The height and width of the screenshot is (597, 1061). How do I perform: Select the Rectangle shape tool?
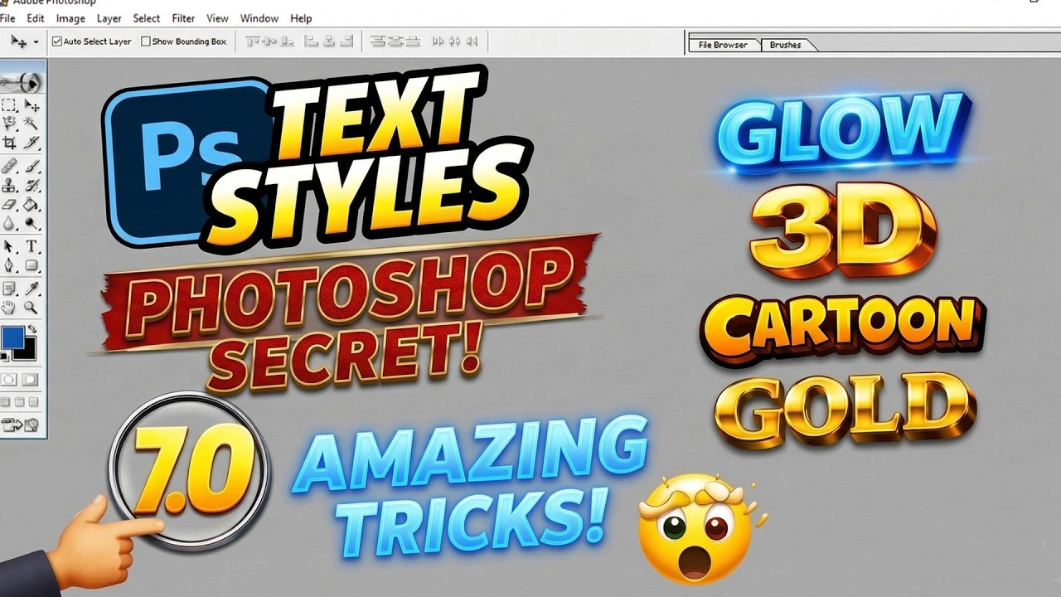[31, 265]
